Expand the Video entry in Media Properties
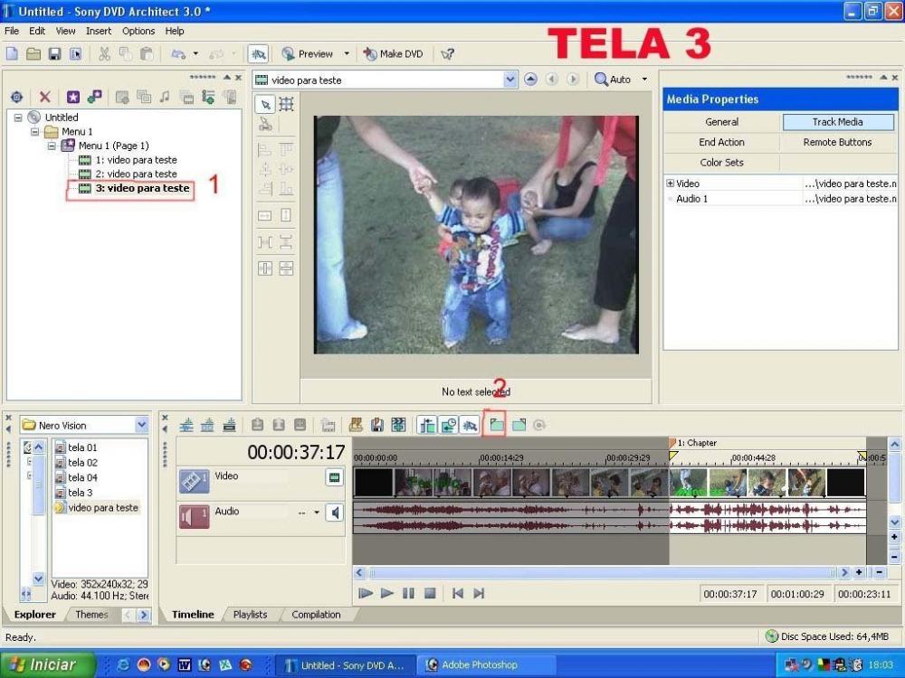905x678 pixels. point(671,184)
